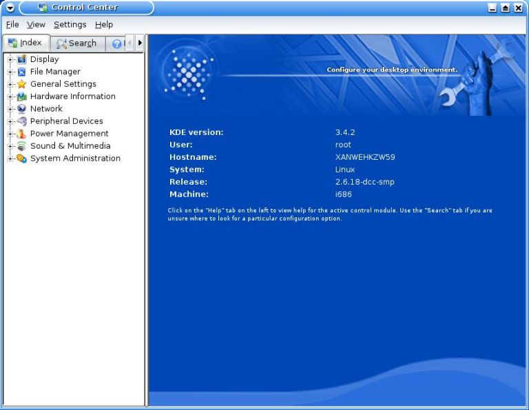
Task: Open the Help menu
Action: click(x=104, y=25)
